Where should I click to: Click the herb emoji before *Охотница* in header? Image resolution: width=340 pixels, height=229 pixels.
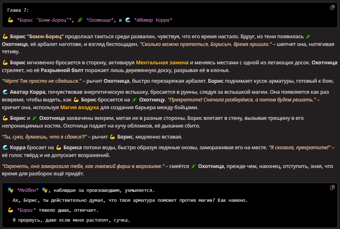80,20
